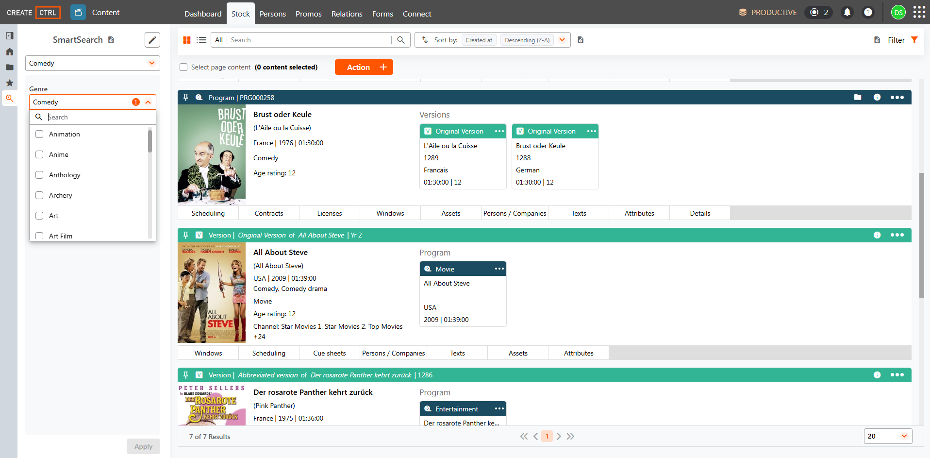Screen dimensions: 930x458
Task: Open favorites star in sidebar
Action: (x=9, y=83)
